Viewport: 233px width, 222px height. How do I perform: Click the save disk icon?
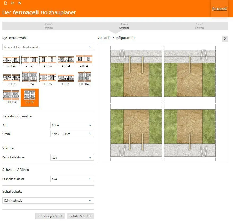click(x=20, y=3)
